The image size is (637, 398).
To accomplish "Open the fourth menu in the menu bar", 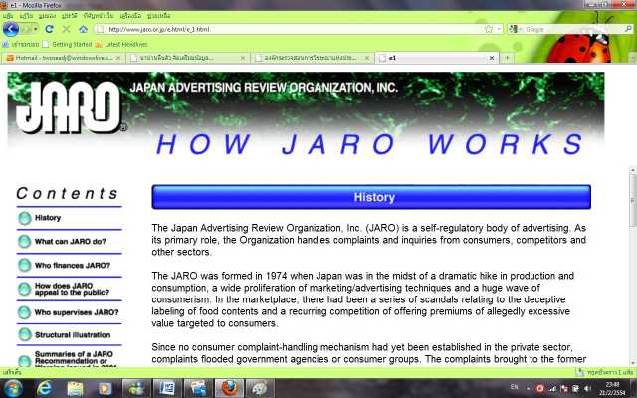I will (69, 16).
